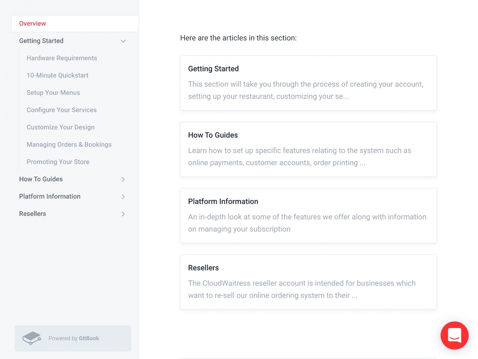Select the Overview sidebar item
Screen dimensions: 478x359
[x=75, y=23]
